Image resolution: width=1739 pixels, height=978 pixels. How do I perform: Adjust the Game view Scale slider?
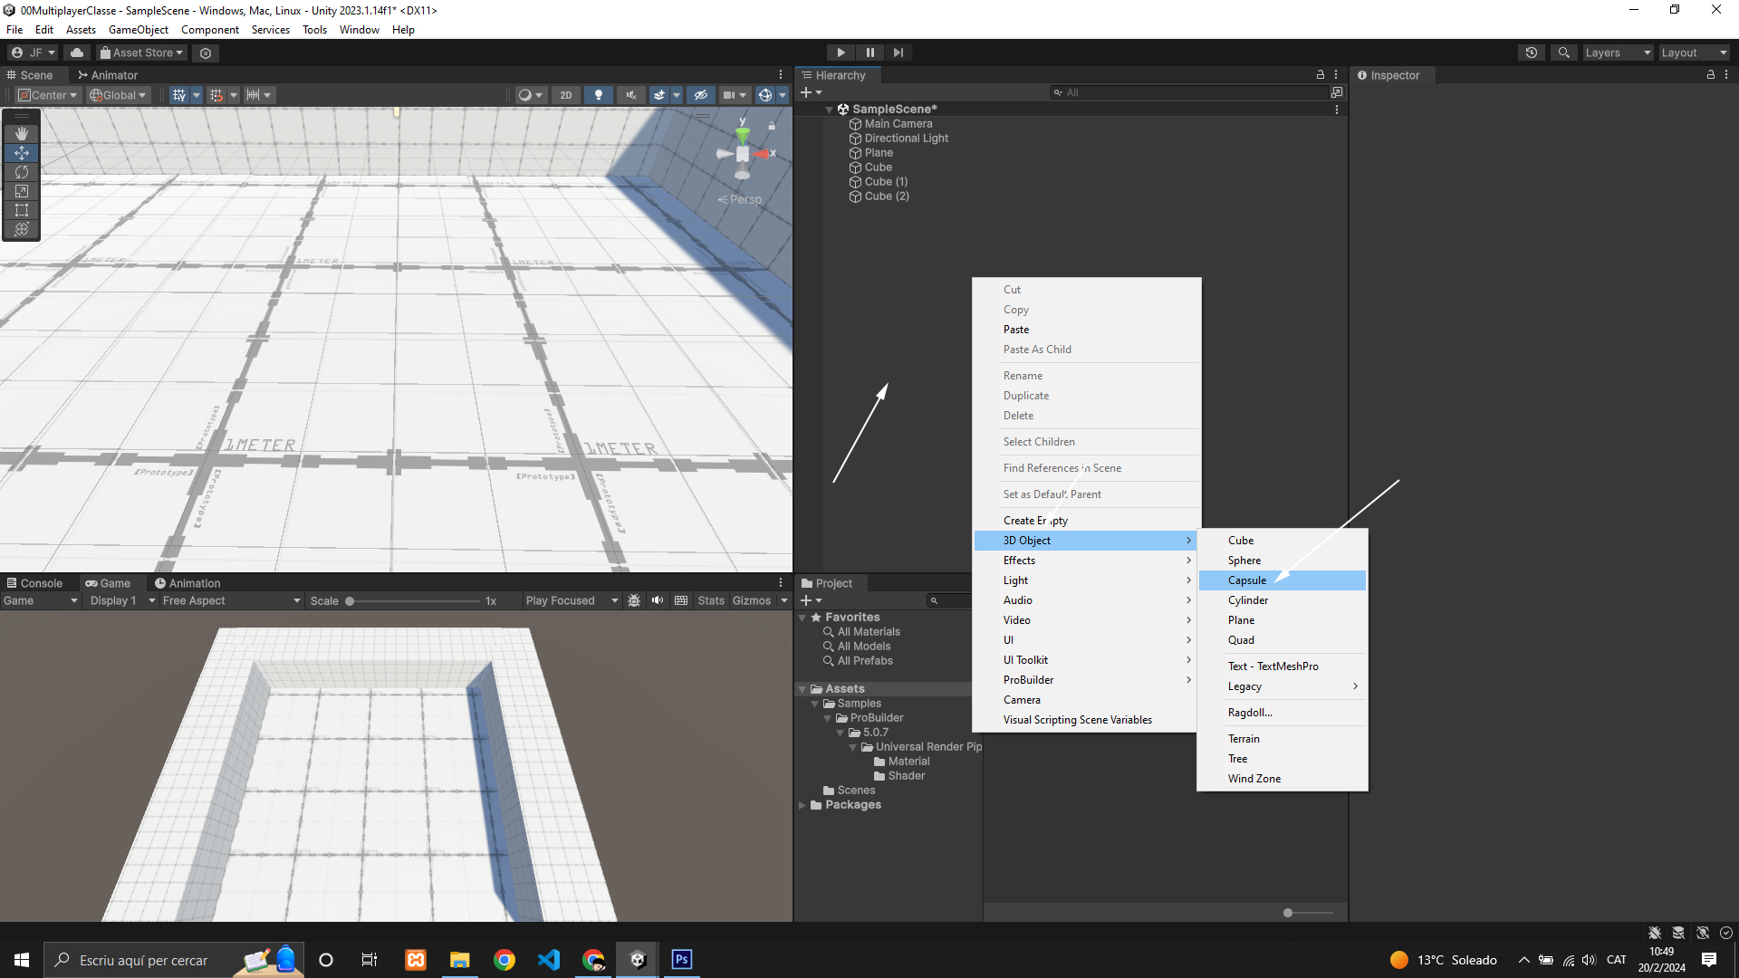tap(350, 601)
